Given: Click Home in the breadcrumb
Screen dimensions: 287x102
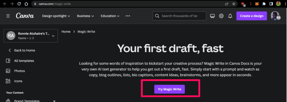Looking at the screenshot, I should coord(66,32).
